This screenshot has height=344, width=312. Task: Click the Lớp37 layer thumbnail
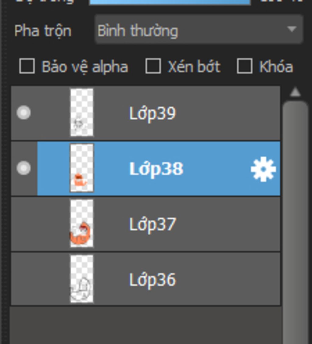point(81,224)
